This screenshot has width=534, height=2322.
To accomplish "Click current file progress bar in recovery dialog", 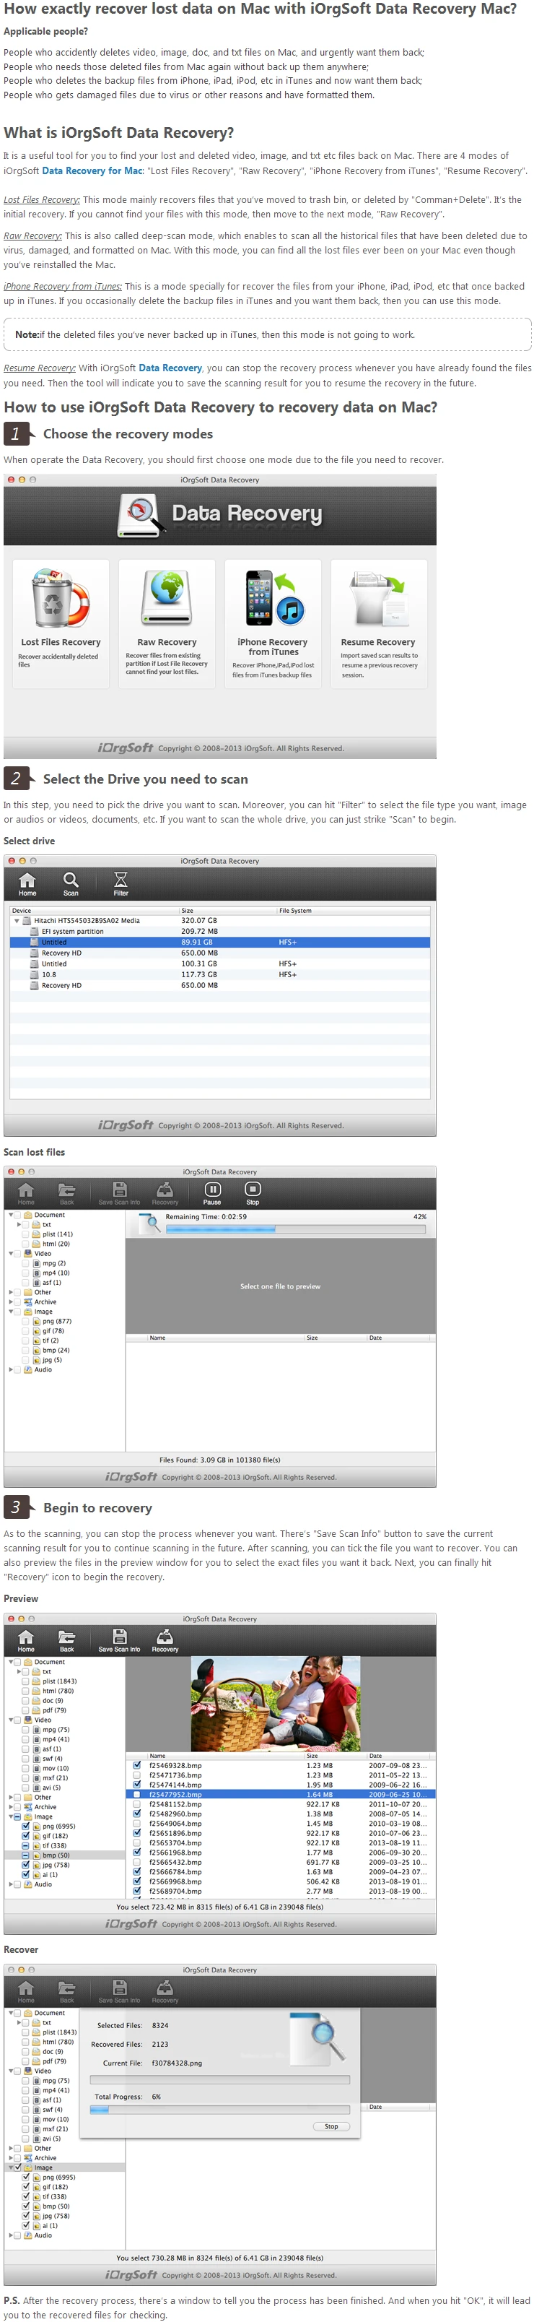I will [219, 2081].
